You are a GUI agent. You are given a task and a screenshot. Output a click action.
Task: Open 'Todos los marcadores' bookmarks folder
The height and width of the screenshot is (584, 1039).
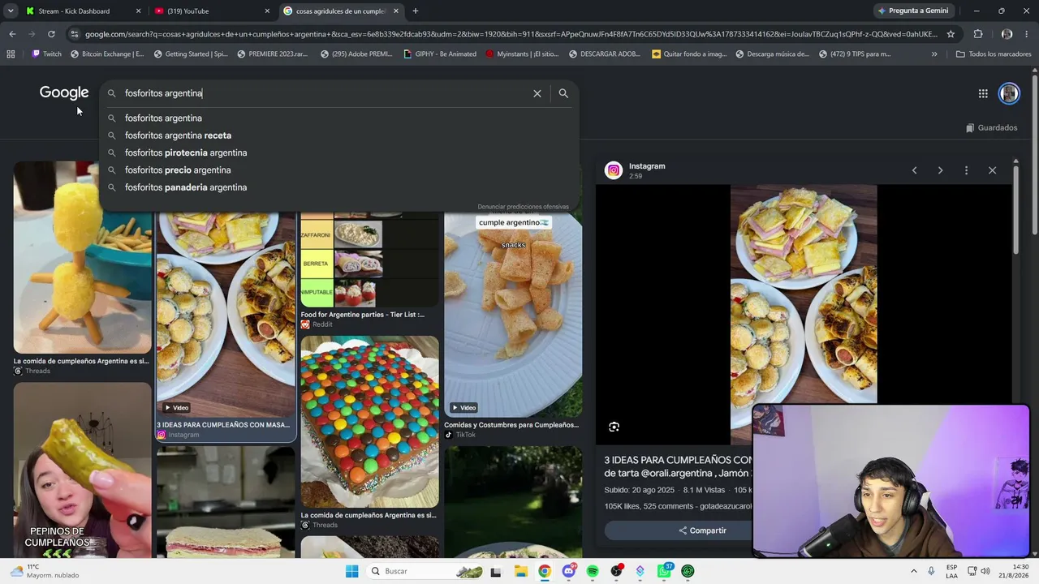(994, 54)
